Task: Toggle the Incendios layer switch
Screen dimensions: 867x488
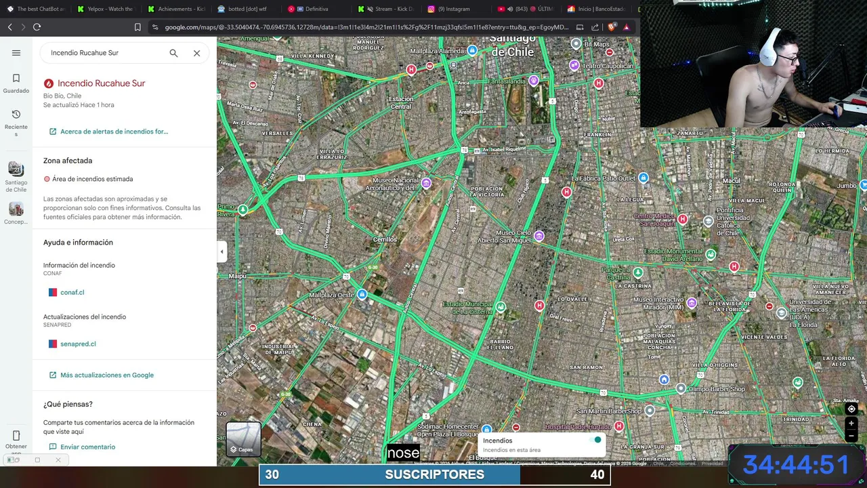Action: (595, 441)
